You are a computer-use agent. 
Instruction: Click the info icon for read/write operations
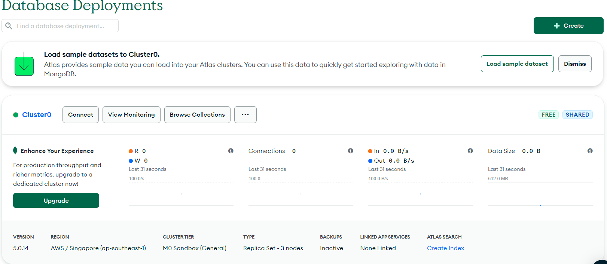point(231,151)
